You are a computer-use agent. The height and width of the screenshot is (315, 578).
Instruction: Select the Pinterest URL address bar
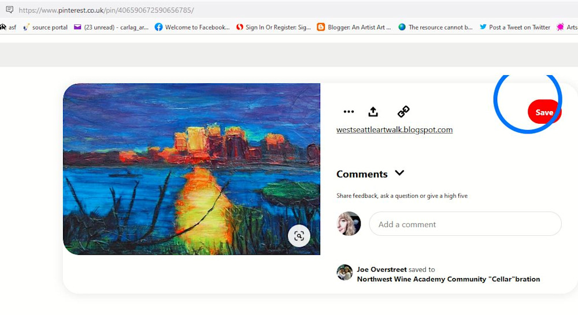click(107, 10)
